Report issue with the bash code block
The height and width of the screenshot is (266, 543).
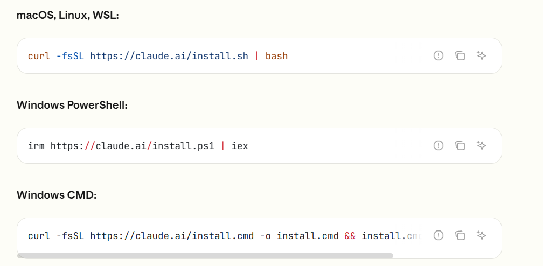point(438,55)
